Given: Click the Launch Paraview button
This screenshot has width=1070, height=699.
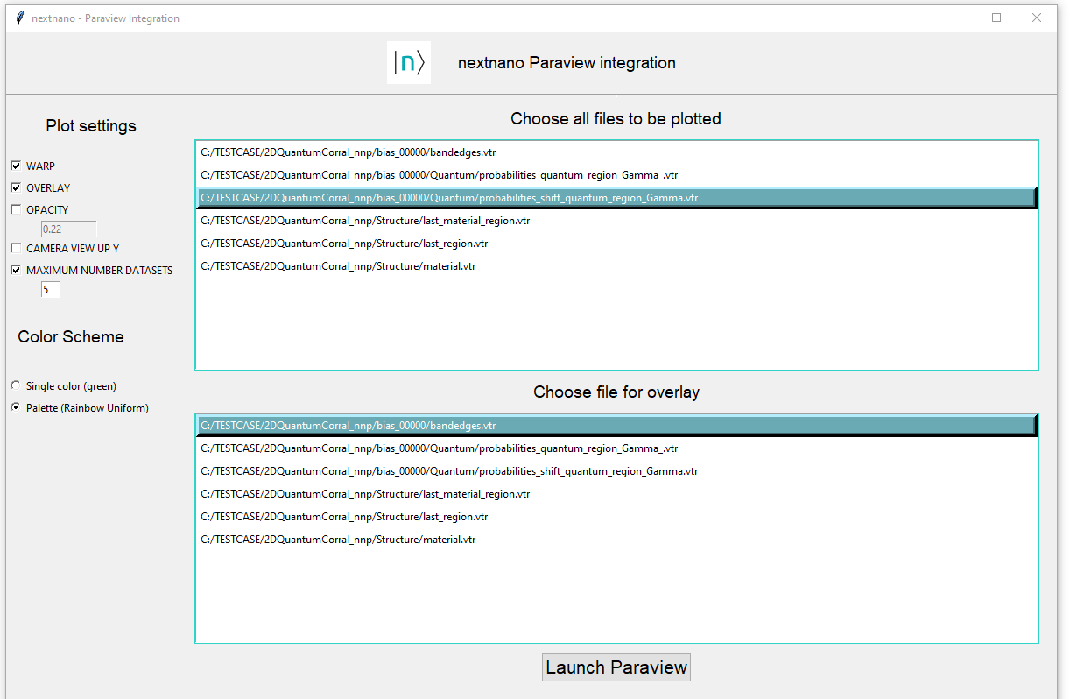Looking at the screenshot, I should click(616, 667).
